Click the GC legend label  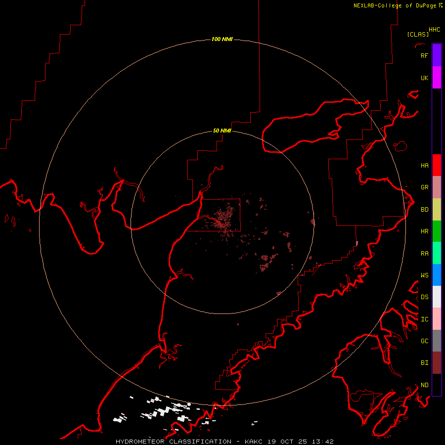[x=425, y=341]
